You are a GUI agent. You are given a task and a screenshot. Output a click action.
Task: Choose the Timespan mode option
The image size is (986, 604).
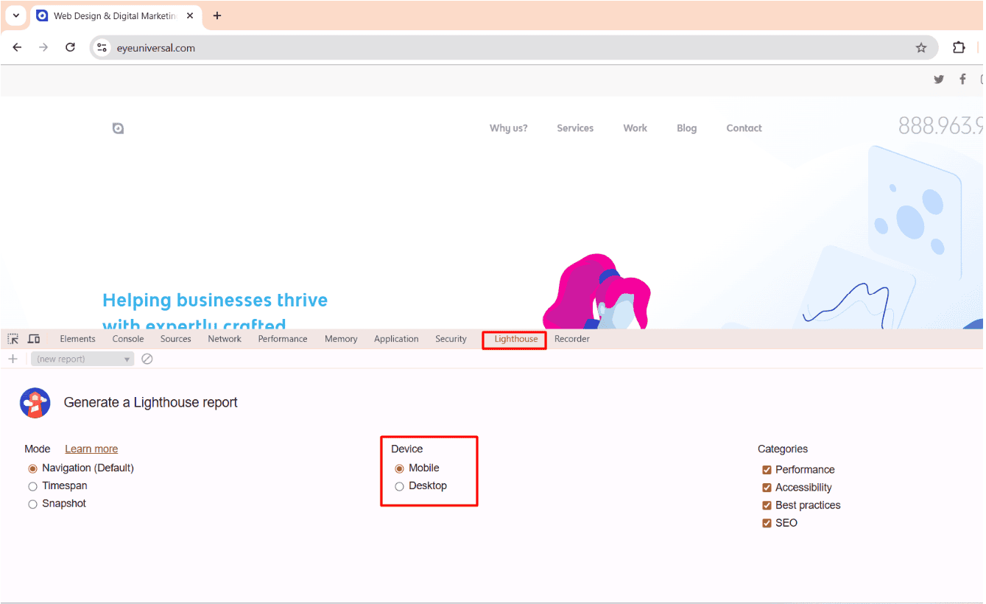coord(32,486)
